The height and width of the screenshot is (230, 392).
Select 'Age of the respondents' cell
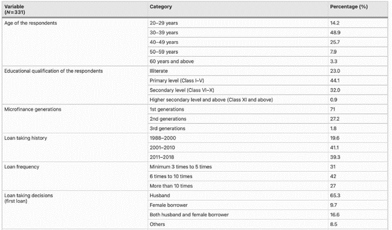click(x=75, y=42)
